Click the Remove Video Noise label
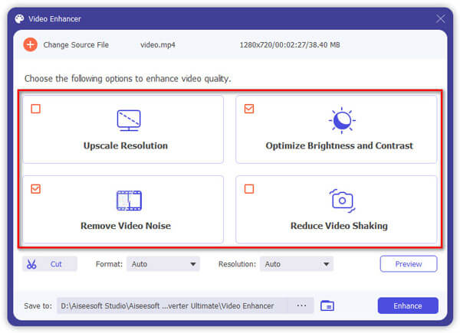This screenshot has height=333, width=460. 126,226
